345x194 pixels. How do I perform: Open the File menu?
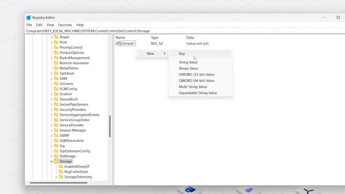tap(29, 25)
